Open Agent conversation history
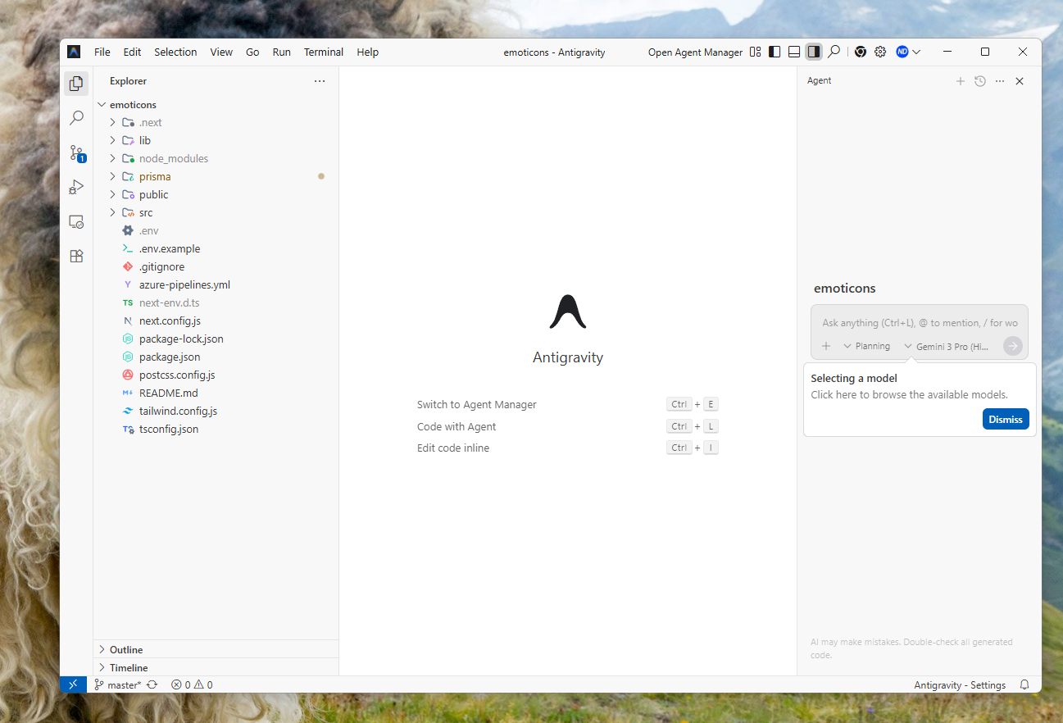Screen dimensions: 1063x723 (980, 81)
